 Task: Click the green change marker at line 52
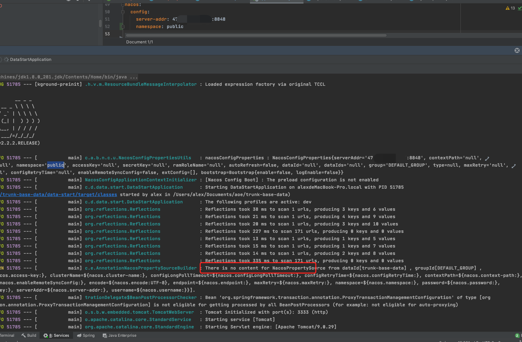pyautogui.click(x=122, y=27)
